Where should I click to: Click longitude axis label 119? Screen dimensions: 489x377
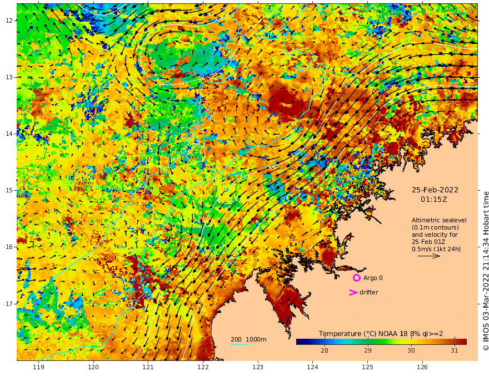click(x=39, y=367)
